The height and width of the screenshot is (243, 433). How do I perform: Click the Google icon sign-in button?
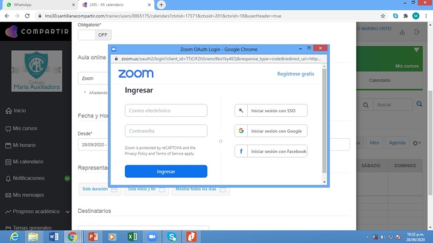[x=241, y=131]
